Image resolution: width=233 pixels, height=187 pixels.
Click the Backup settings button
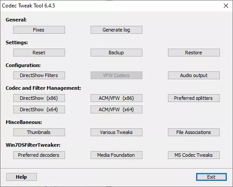click(116, 53)
